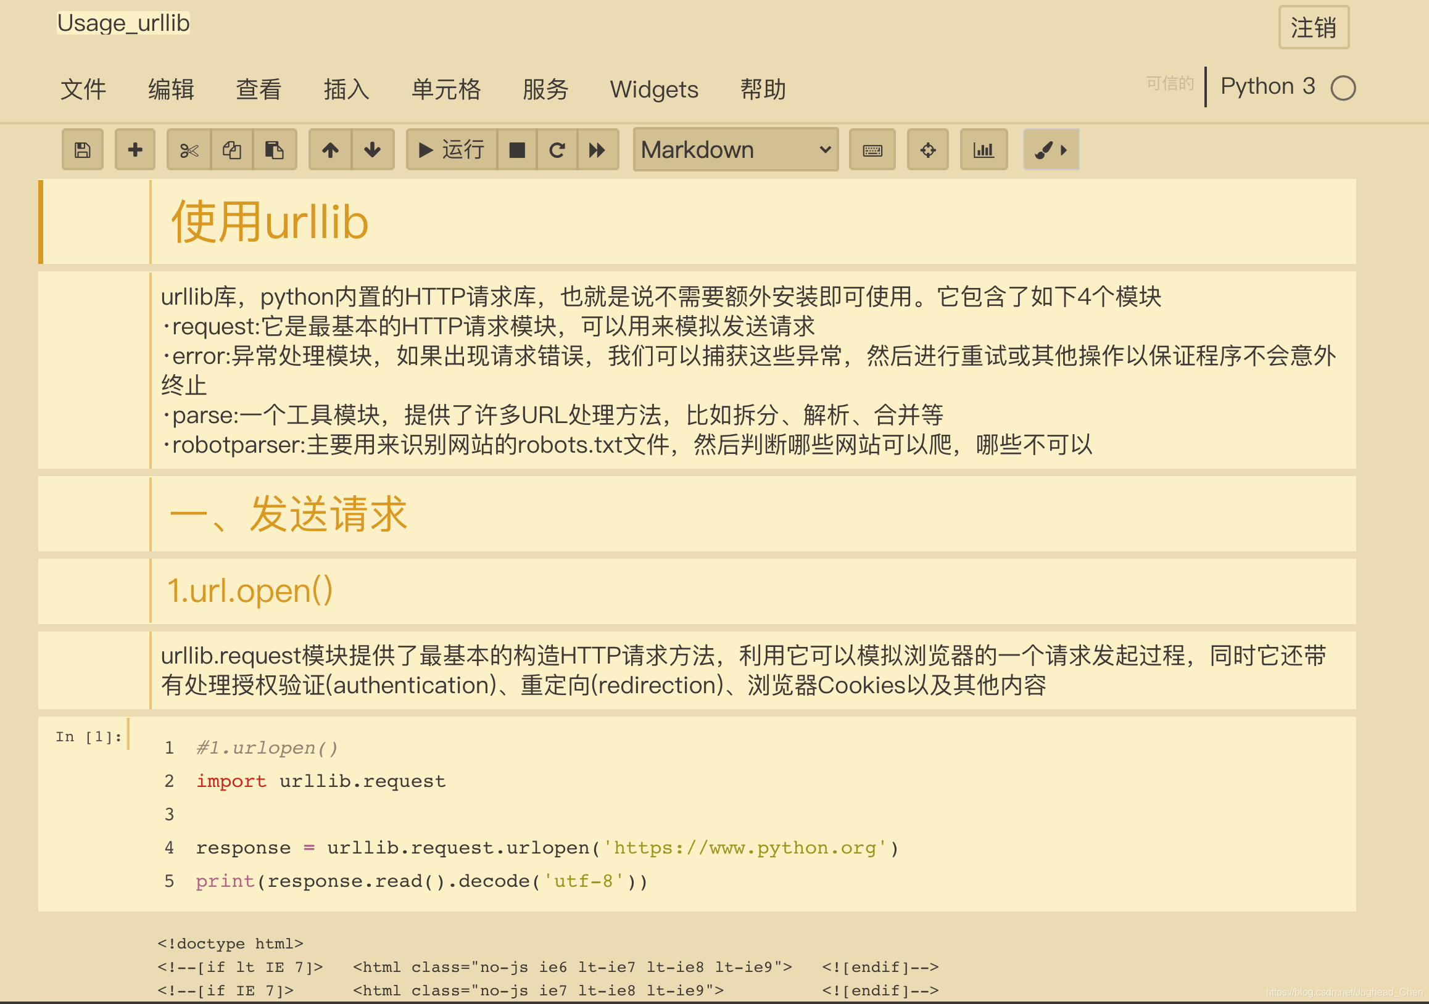
Task: Open the 服务 menu
Action: click(x=546, y=89)
